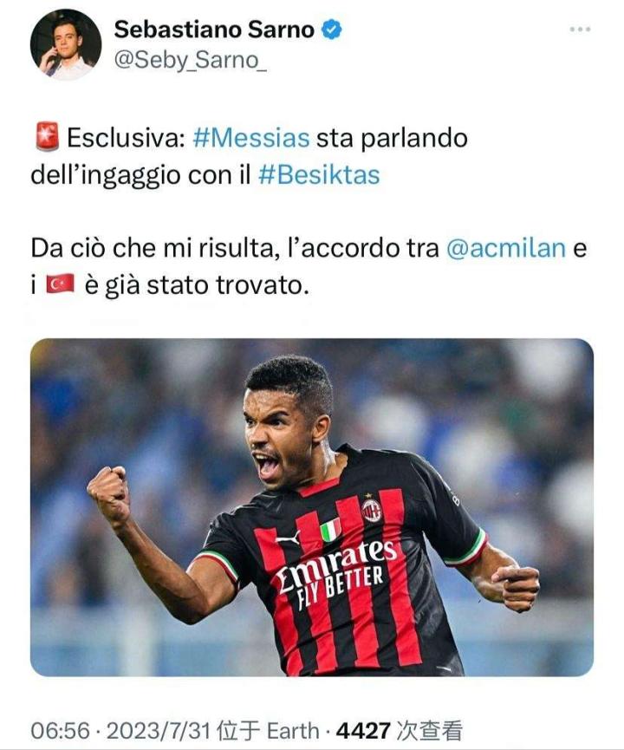Click the 06:56 timestamp
The width and height of the screenshot is (624, 750).
[61, 731]
